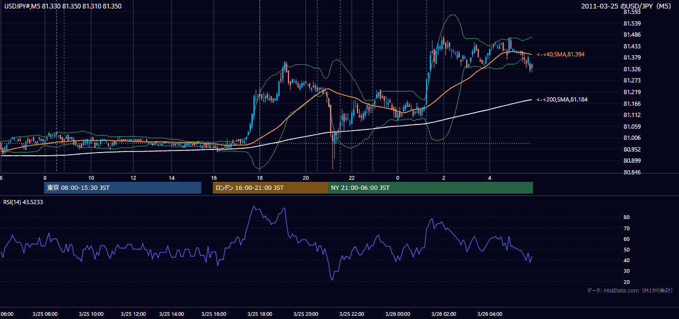
Task: Click the bottom time label 3/25 18:00
Action: click(x=260, y=314)
